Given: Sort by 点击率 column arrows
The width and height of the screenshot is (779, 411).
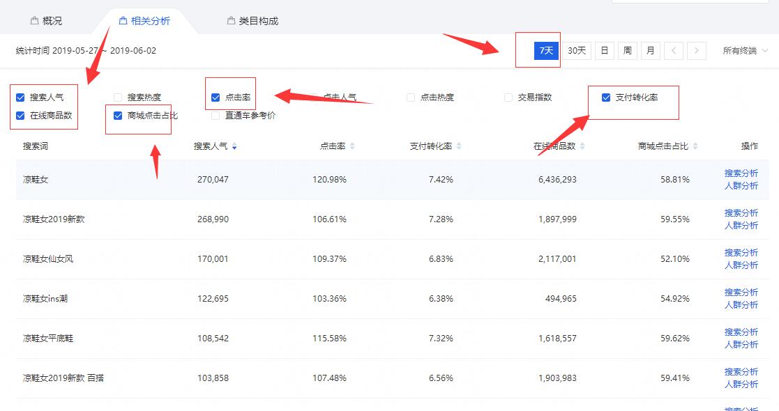Looking at the screenshot, I should click(x=352, y=146).
